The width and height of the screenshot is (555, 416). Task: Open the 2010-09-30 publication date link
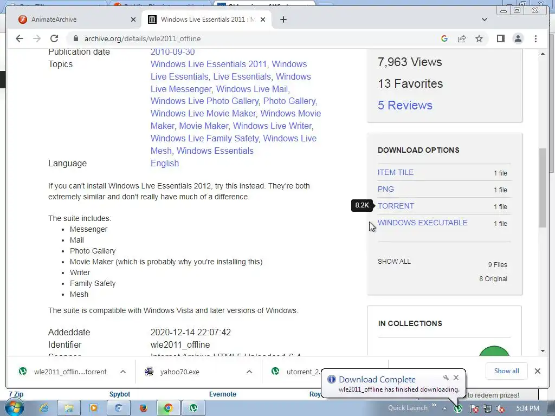point(172,51)
